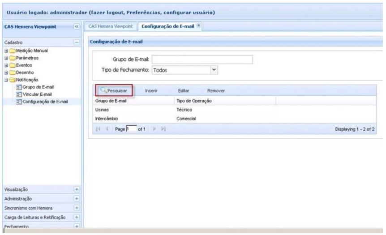Expand the Visualização accordion panel
386x235 pixels.
pyautogui.click(x=77, y=190)
